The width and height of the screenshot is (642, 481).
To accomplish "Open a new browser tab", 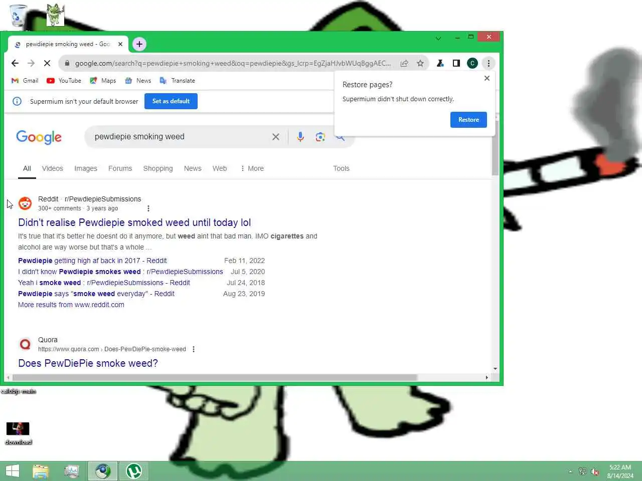I will click(139, 44).
